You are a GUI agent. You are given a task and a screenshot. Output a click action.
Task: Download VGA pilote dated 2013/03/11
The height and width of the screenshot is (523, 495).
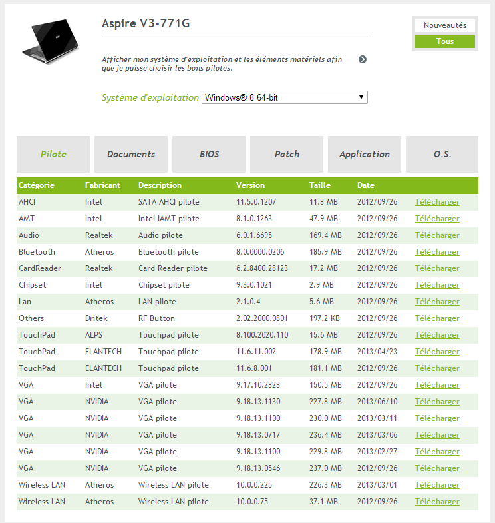tap(437, 419)
